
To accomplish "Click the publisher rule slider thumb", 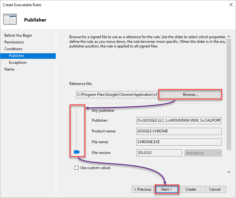I will coord(77,152).
